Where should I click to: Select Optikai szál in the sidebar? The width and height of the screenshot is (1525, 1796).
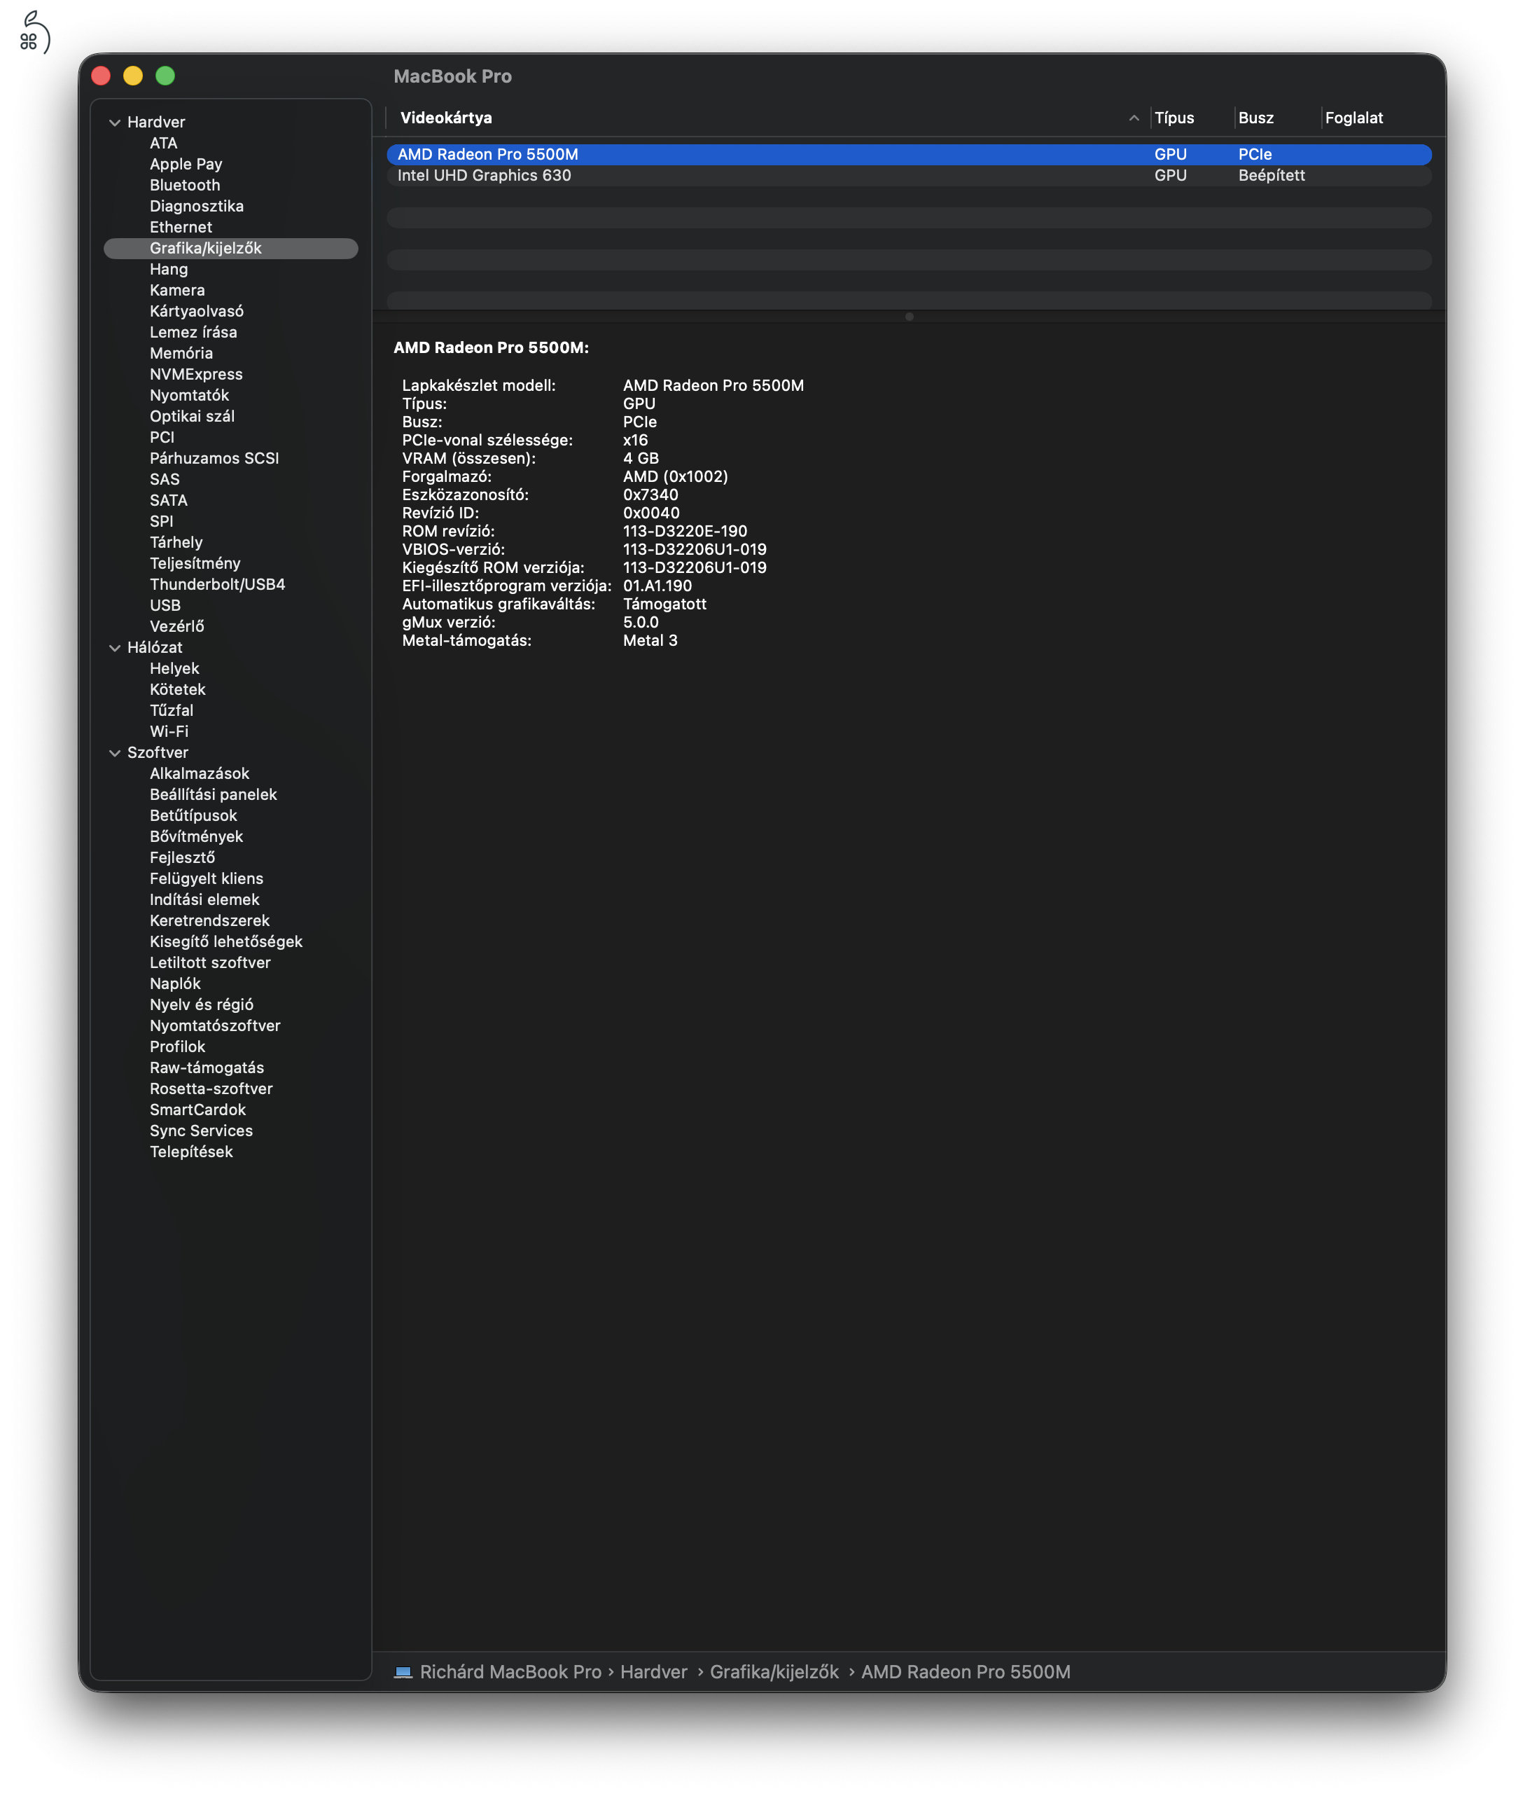click(192, 416)
